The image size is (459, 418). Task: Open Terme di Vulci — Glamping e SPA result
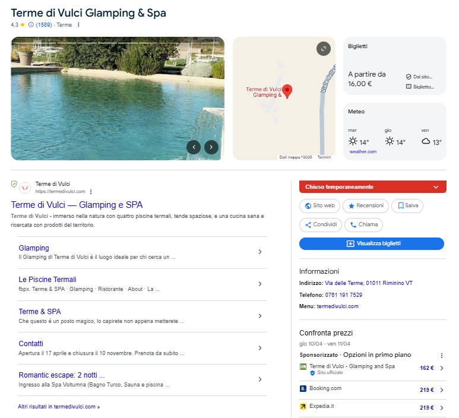77,205
